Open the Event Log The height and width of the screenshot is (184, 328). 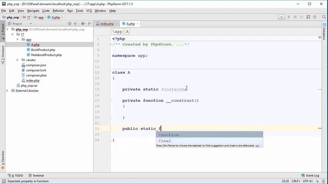click(x=310, y=176)
